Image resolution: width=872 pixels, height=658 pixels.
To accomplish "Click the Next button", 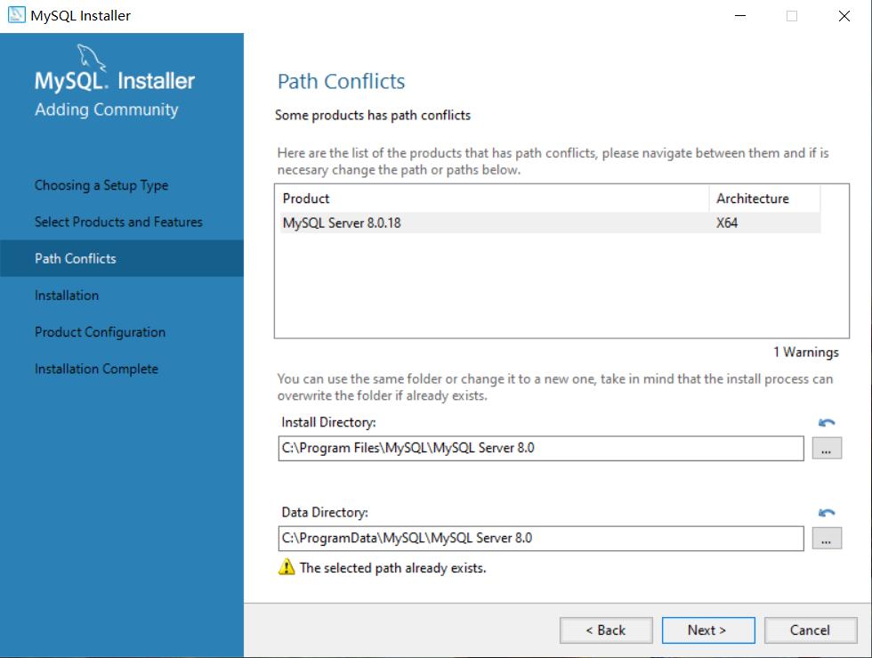I will 708,630.
